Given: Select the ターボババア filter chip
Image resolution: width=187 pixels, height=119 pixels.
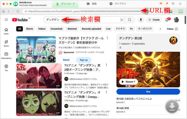Looking at the screenshot, I should tap(145, 29).
